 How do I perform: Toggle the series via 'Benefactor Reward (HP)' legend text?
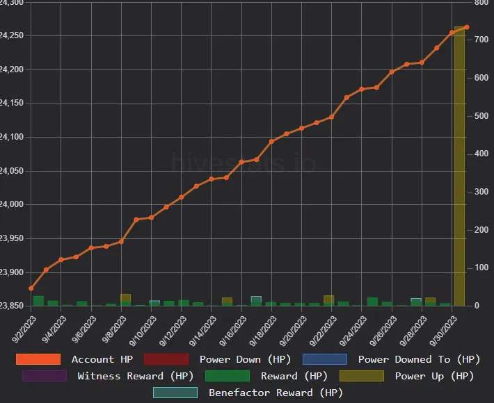coord(276,393)
